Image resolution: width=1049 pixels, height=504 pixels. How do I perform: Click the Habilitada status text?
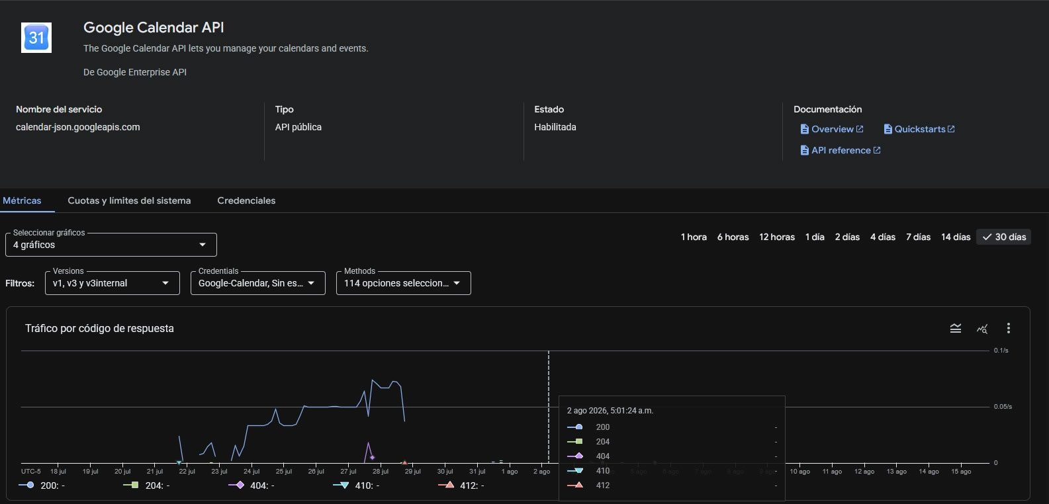(x=555, y=127)
